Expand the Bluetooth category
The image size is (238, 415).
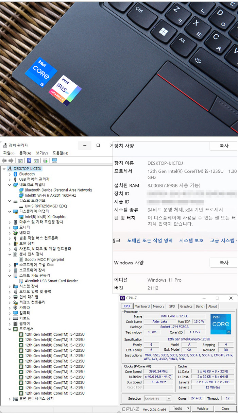10,174
